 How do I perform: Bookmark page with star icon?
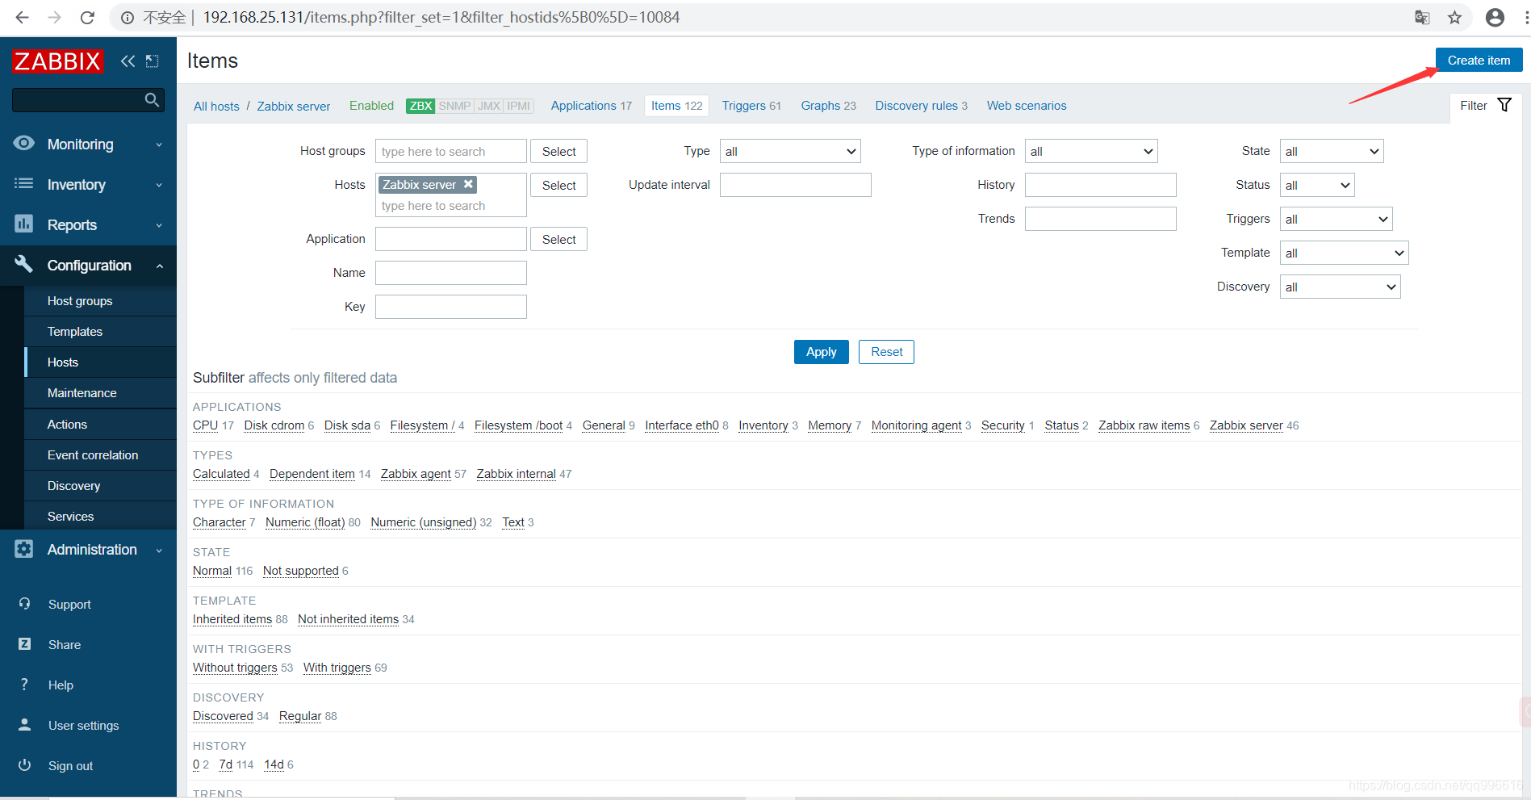(1454, 17)
